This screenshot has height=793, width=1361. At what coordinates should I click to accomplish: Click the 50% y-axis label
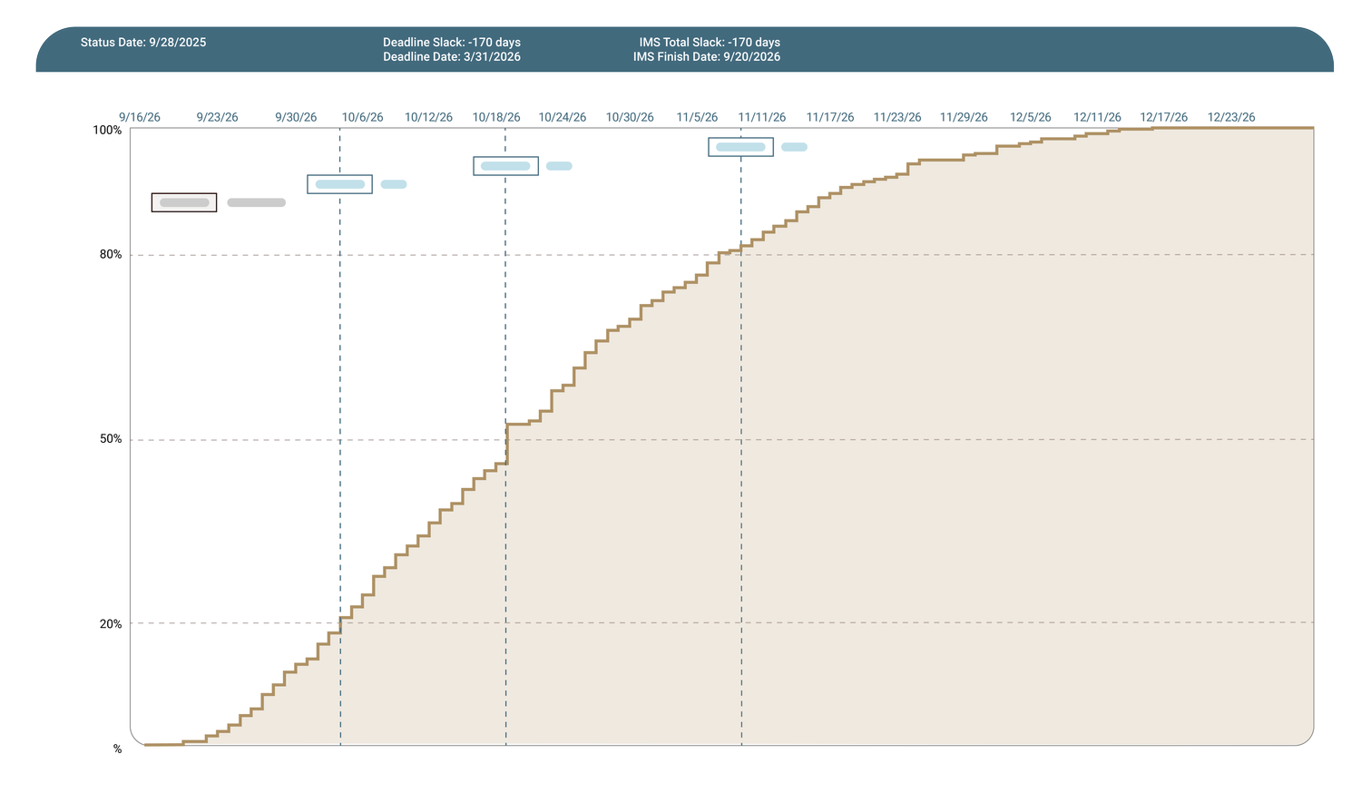[113, 438]
